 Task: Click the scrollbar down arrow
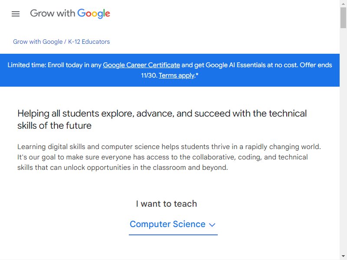[x=343, y=256]
